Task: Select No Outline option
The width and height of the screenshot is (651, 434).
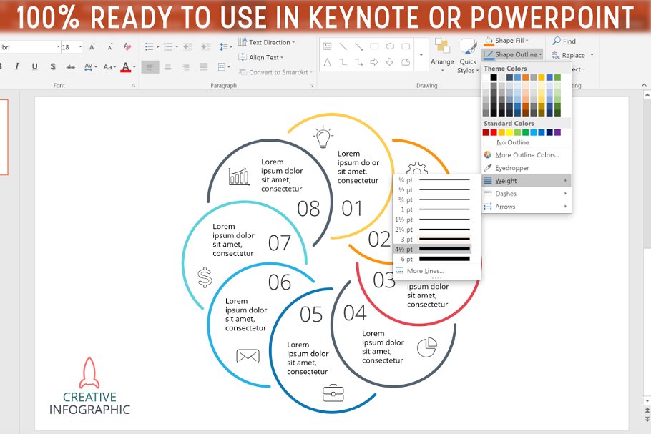Action: [x=513, y=142]
